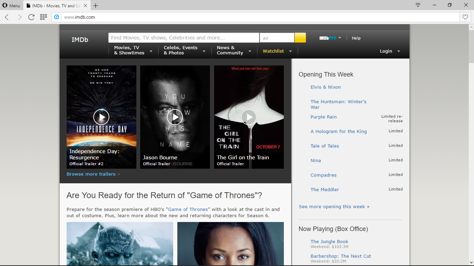Open Barbershop: The Next Cut link

click(x=341, y=256)
